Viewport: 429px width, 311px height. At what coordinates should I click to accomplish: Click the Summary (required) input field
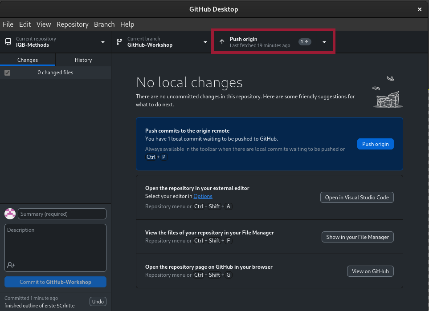(x=62, y=214)
